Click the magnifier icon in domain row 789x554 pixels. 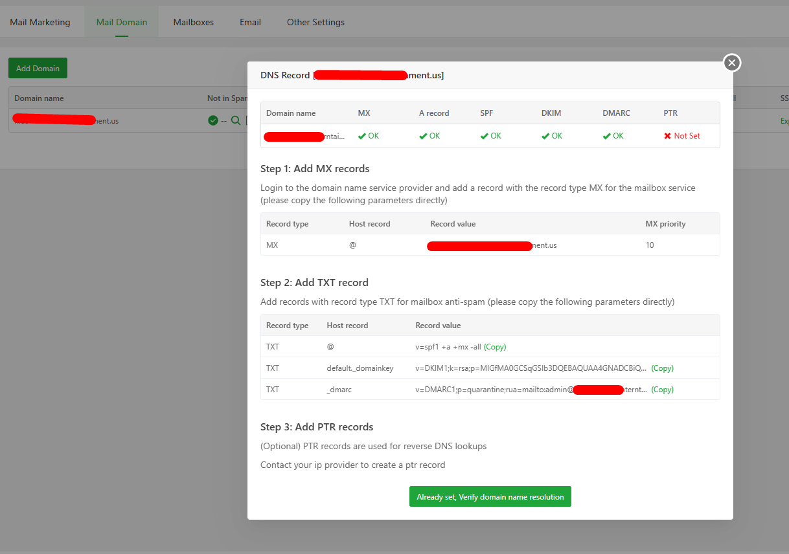point(236,120)
